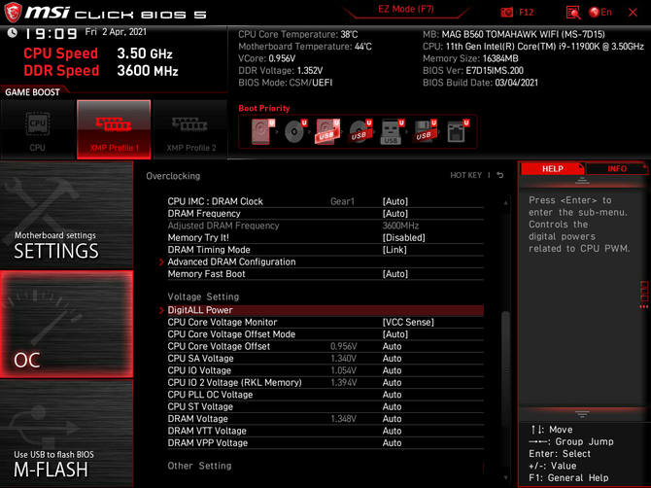Image resolution: width=651 pixels, height=488 pixels.
Task: Select the USB key boot device icon
Action: point(392,131)
